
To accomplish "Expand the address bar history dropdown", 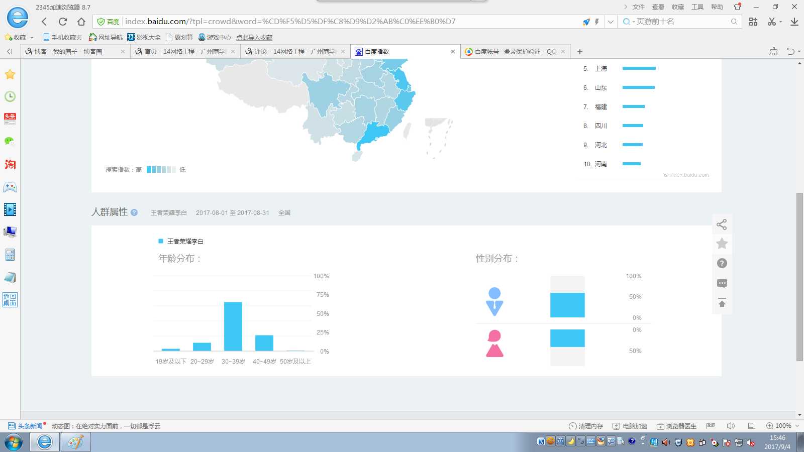I will 611,22.
